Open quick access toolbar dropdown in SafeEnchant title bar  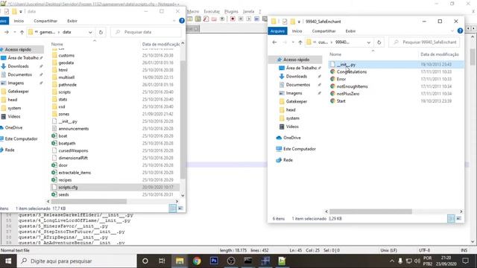[299, 22]
